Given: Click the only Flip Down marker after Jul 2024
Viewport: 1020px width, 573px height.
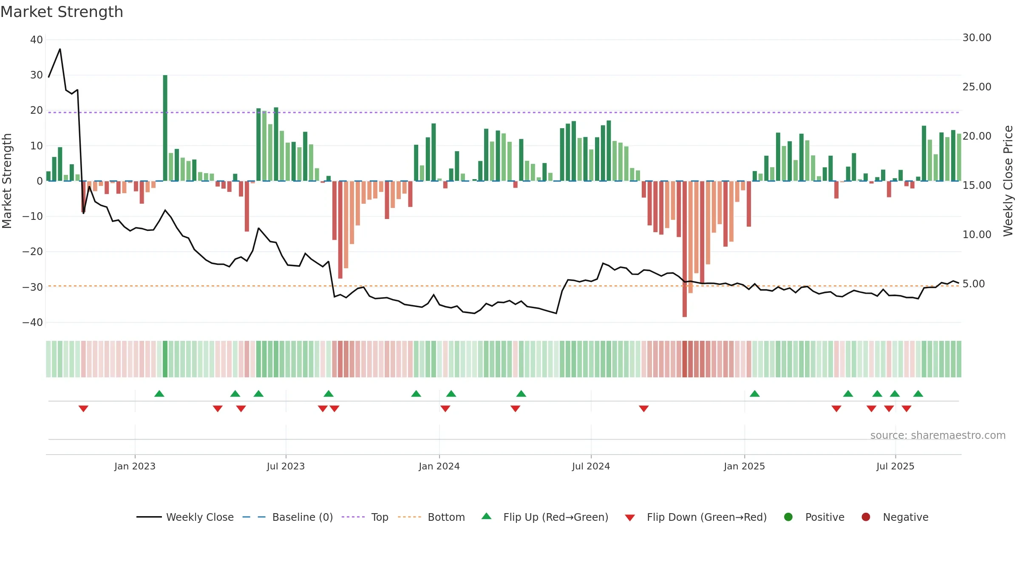Looking at the screenshot, I should 644,409.
